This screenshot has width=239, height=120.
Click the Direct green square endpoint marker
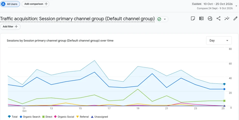[224, 101]
